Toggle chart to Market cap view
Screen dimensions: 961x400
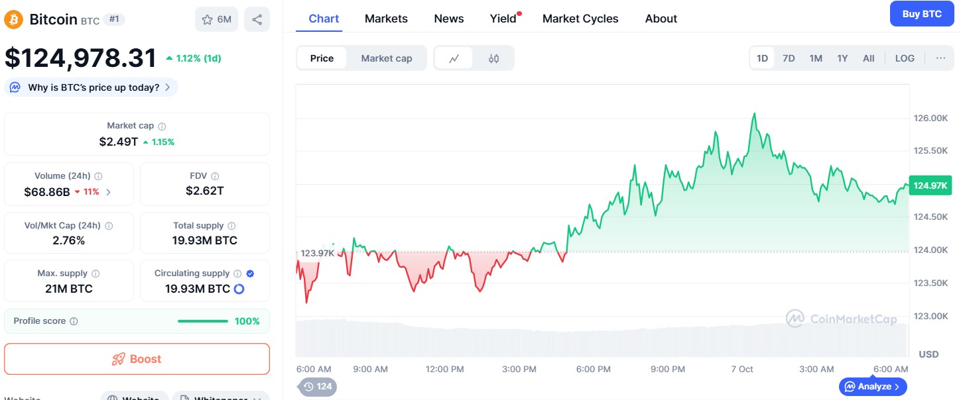[x=387, y=58]
